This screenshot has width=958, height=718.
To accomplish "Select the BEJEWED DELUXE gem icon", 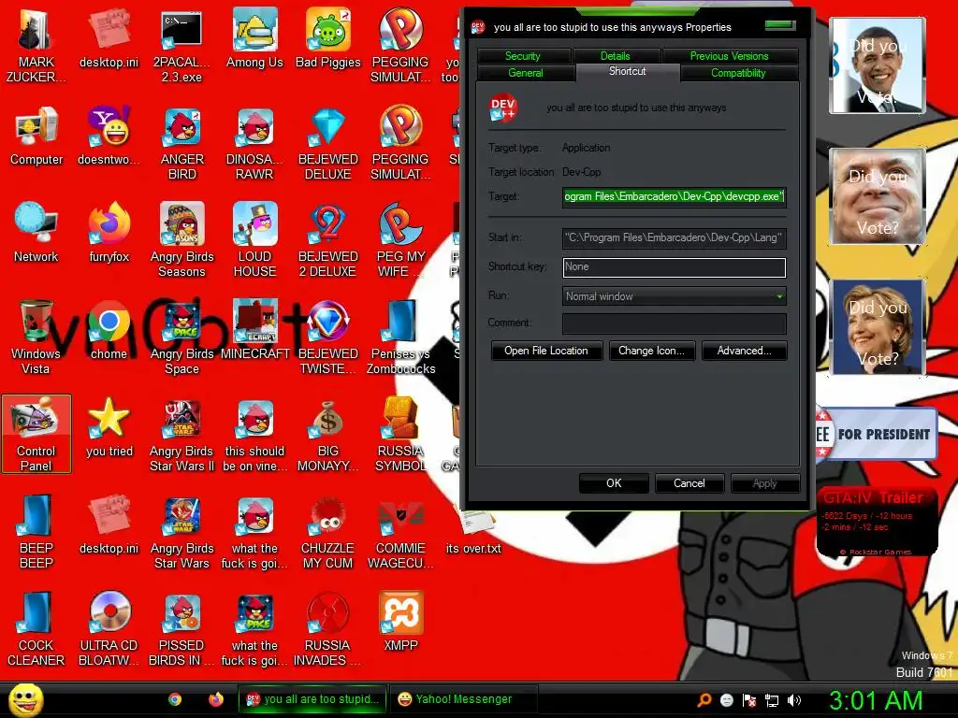I will [x=328, y=143].
